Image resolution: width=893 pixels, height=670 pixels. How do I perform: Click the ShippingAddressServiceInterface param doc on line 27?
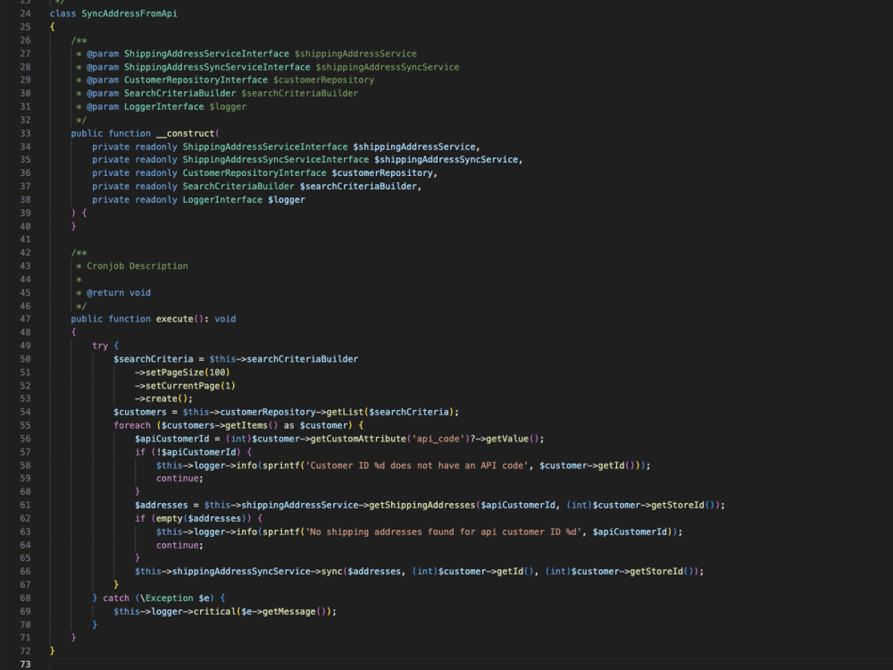206,54
